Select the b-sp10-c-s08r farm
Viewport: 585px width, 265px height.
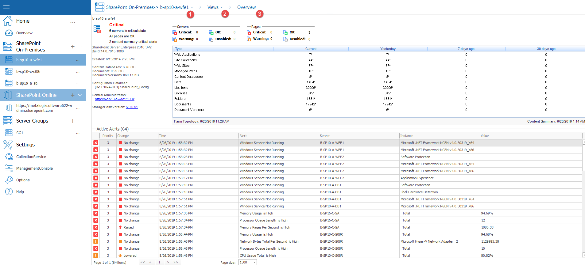[x=29, y=72]
